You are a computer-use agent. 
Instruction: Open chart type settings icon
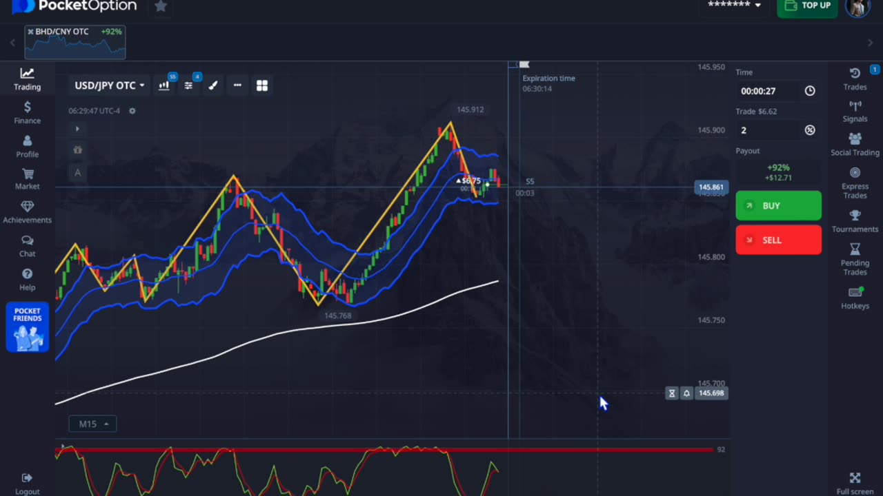(164, 85)
